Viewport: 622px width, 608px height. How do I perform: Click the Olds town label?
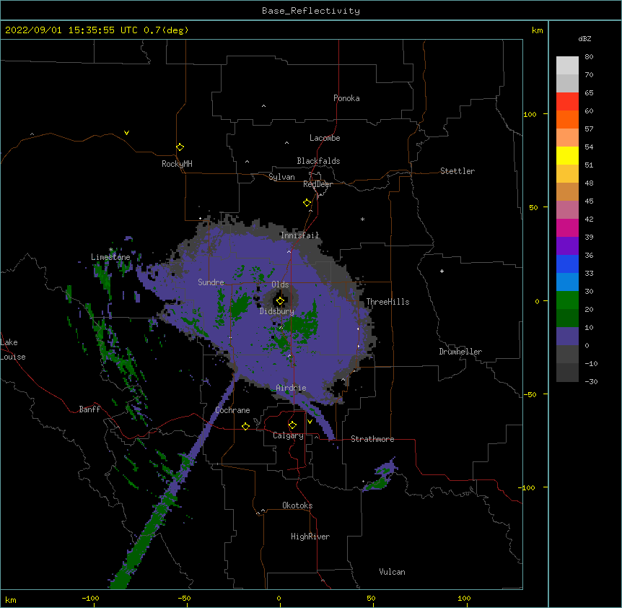pos(280,285)
